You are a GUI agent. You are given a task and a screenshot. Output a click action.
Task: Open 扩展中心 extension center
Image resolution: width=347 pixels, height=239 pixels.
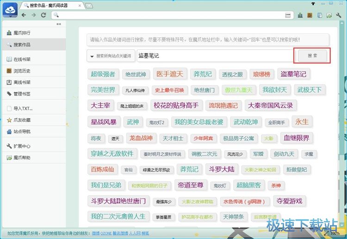coord(22,146)
